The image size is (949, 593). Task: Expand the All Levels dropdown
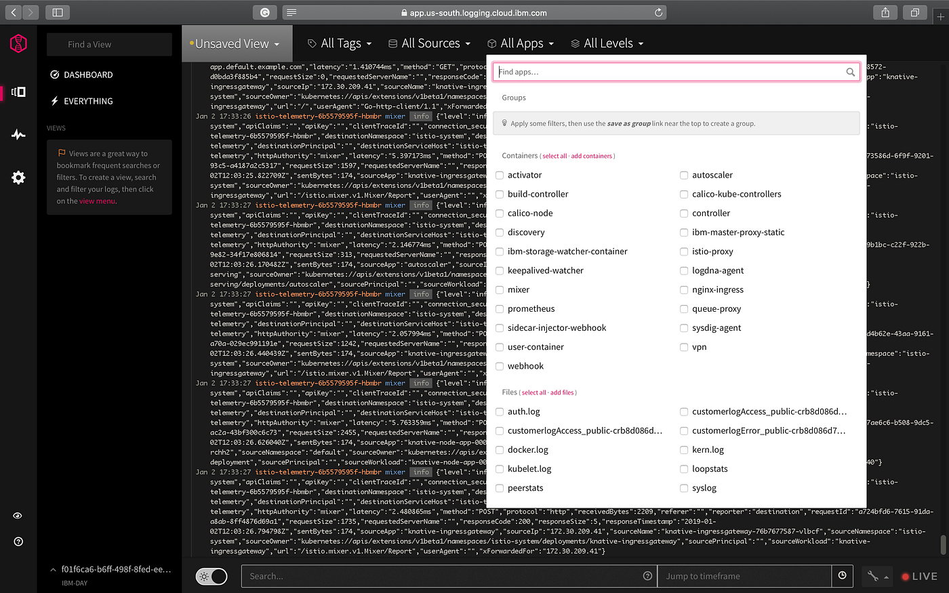click(x=607, y=43)
